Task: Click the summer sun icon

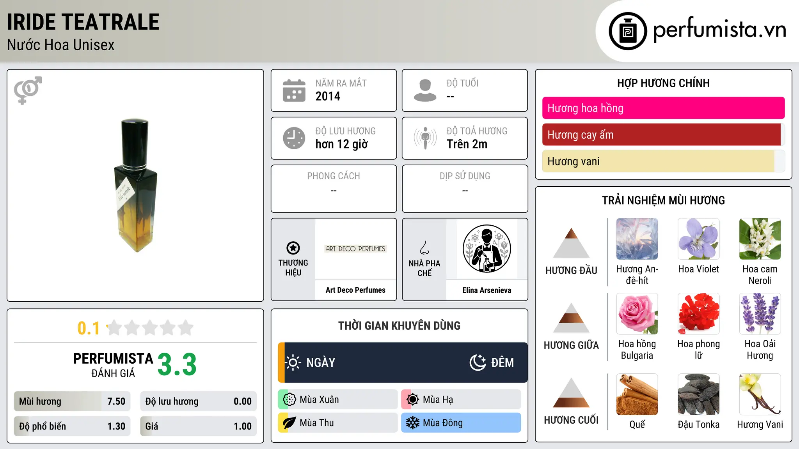Action: pos(412,400)
